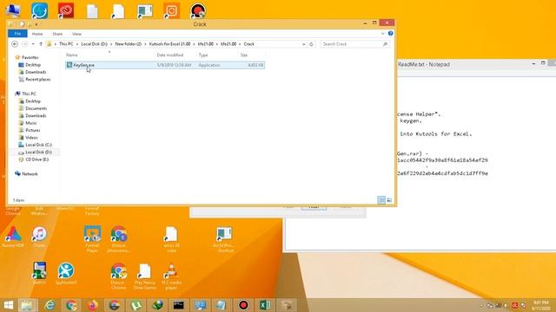Go back with the Back arrow button
This screenshot has width=556, height=312.
15,44
